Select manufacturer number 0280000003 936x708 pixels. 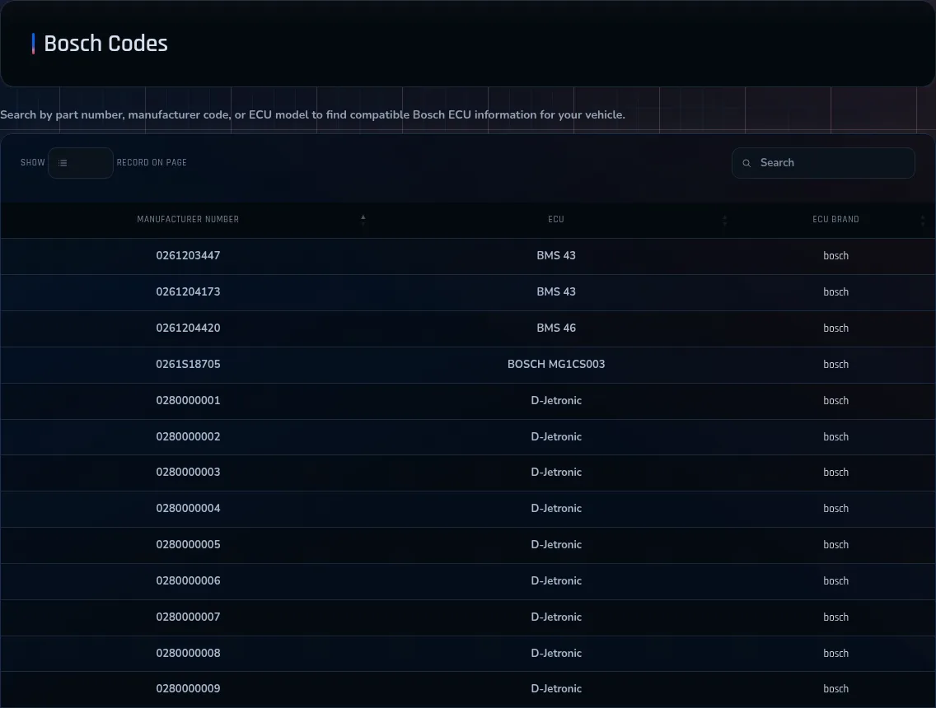(188, 472)
